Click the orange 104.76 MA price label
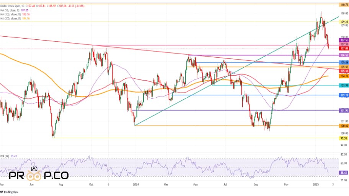Screen dimensions: 349x196 344,76
